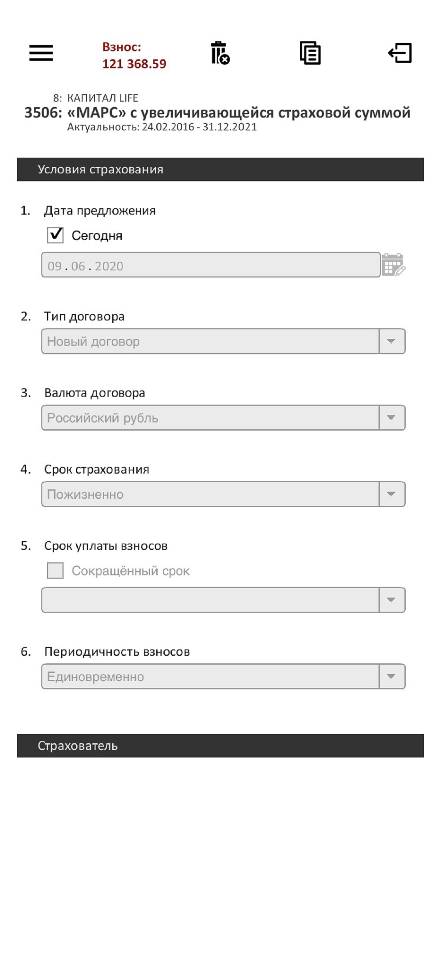Expand the Срок страхования dropdown
Viewport: 441px width, 955px height.
pyautogui.click(x=391, y=494)
